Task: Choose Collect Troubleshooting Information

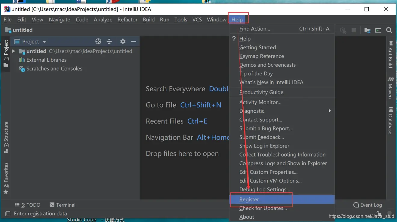Action: (282, 154)
